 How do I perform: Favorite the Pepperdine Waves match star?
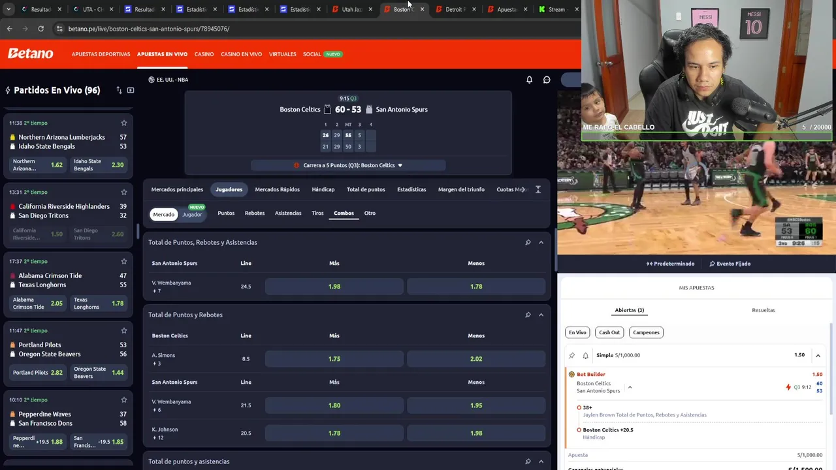[124, 399]
